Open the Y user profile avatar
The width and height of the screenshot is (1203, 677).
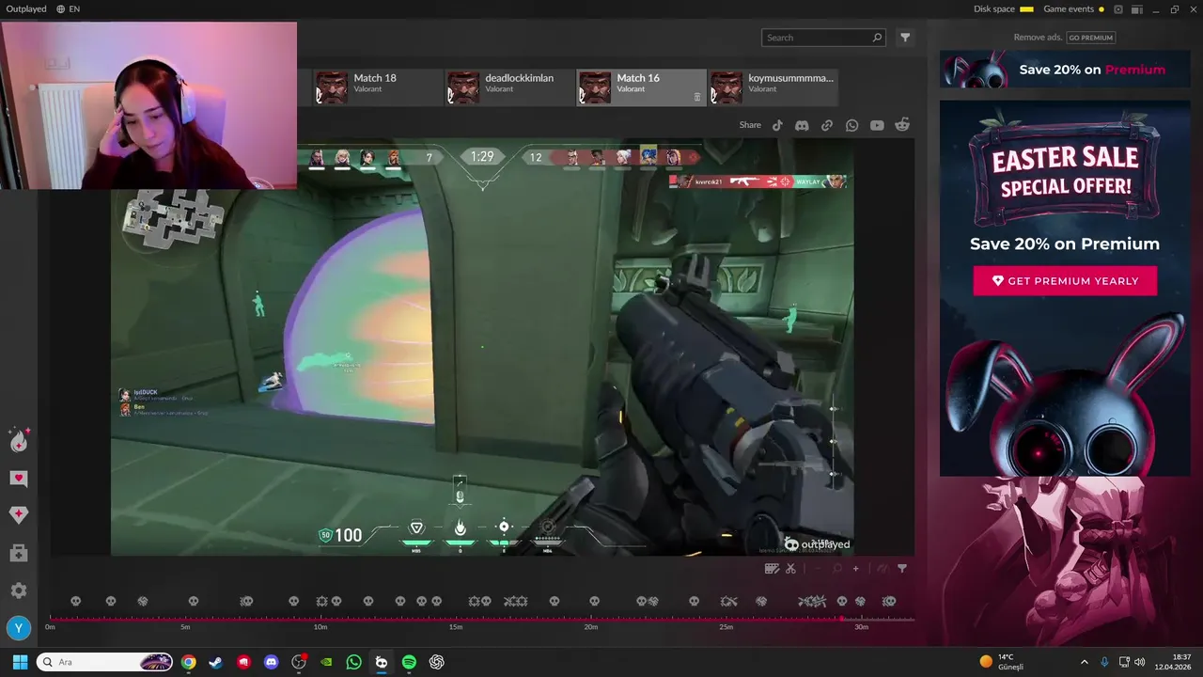[19, 628]
